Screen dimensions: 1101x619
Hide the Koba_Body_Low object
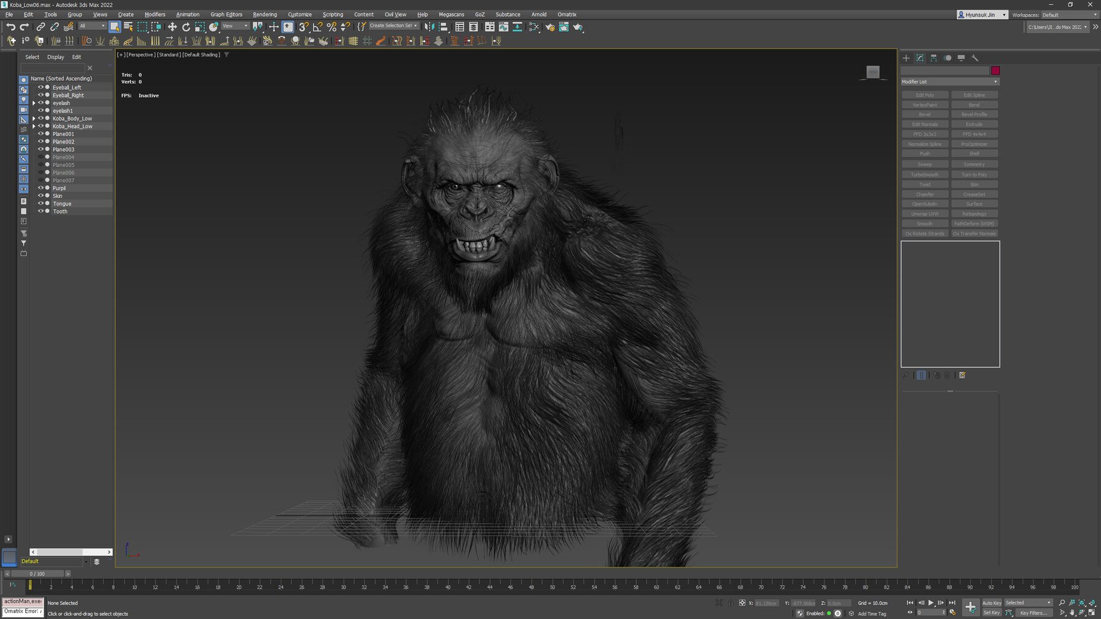tap(41, 119)
